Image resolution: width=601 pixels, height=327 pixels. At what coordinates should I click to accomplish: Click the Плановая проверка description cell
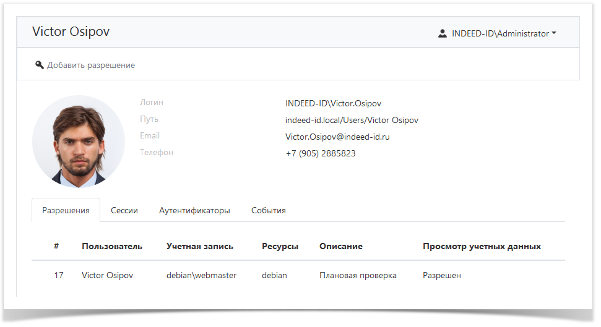[x=358, y=275]
